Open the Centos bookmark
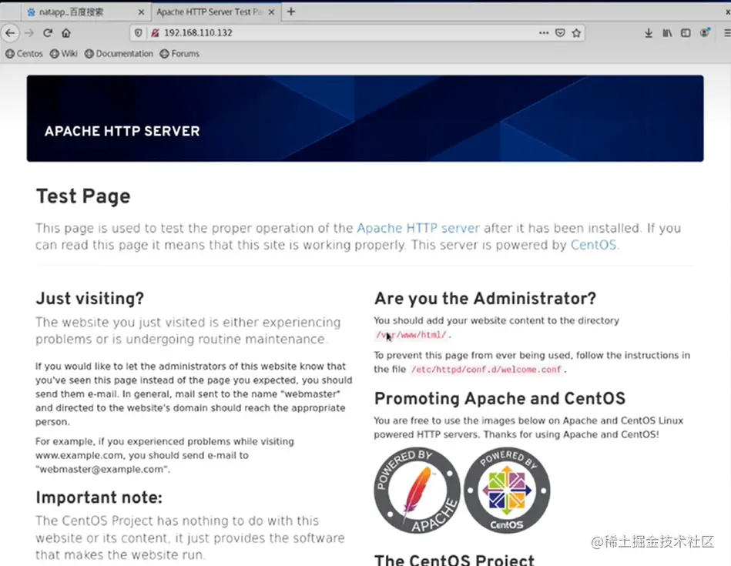Screen dimensions: 731x566 (x=24, y=54)
